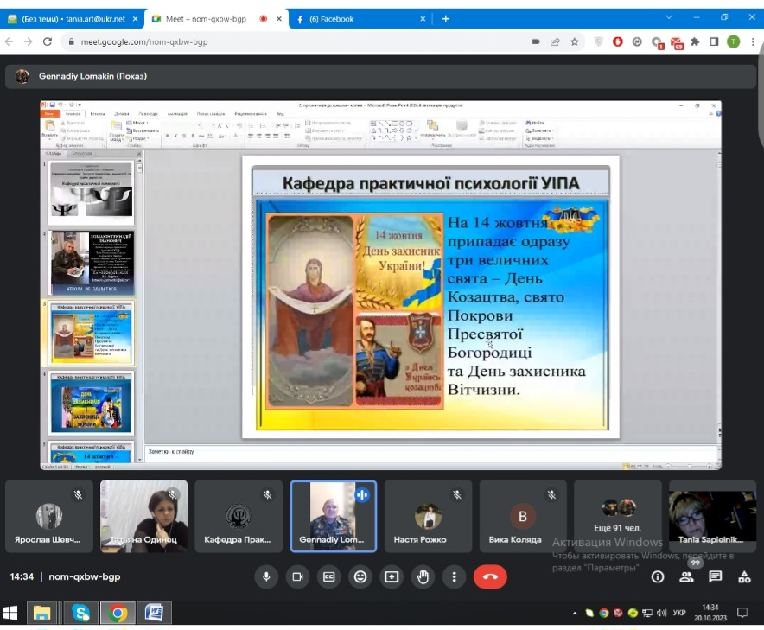The image size is (764, 630).
Task: Select Татьяна Одинец video tile
Action: pos(143,516)
